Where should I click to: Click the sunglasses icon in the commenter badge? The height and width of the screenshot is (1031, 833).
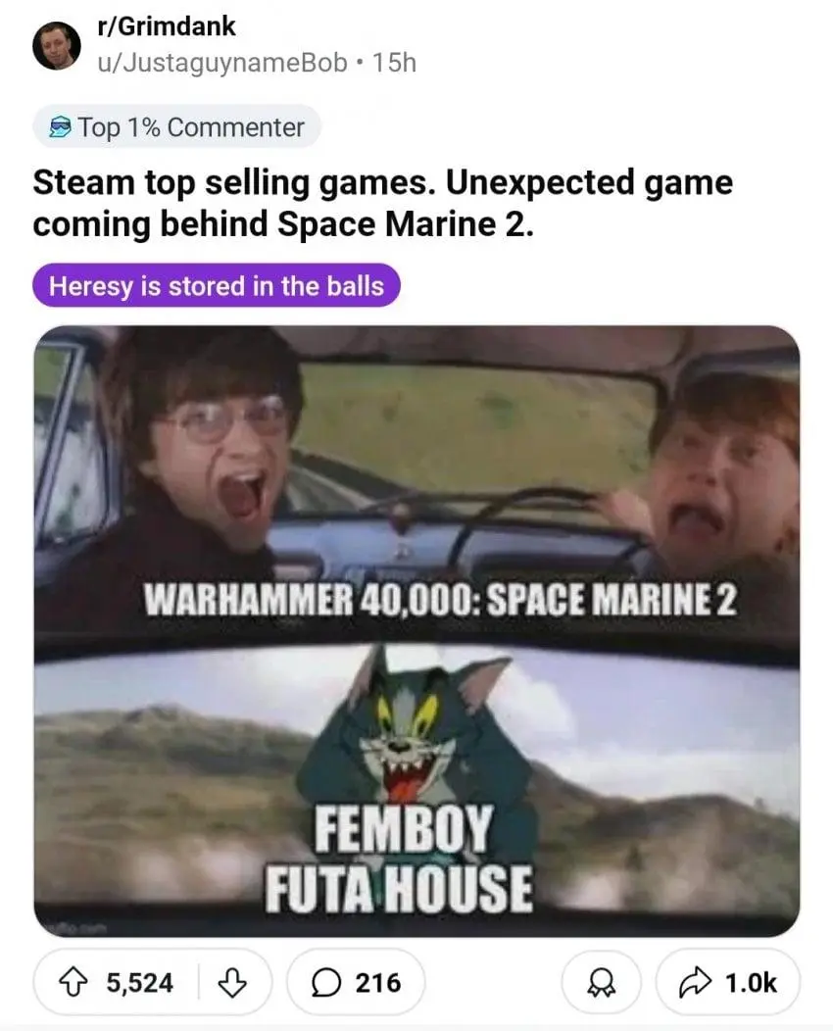[x=61, y=126]
